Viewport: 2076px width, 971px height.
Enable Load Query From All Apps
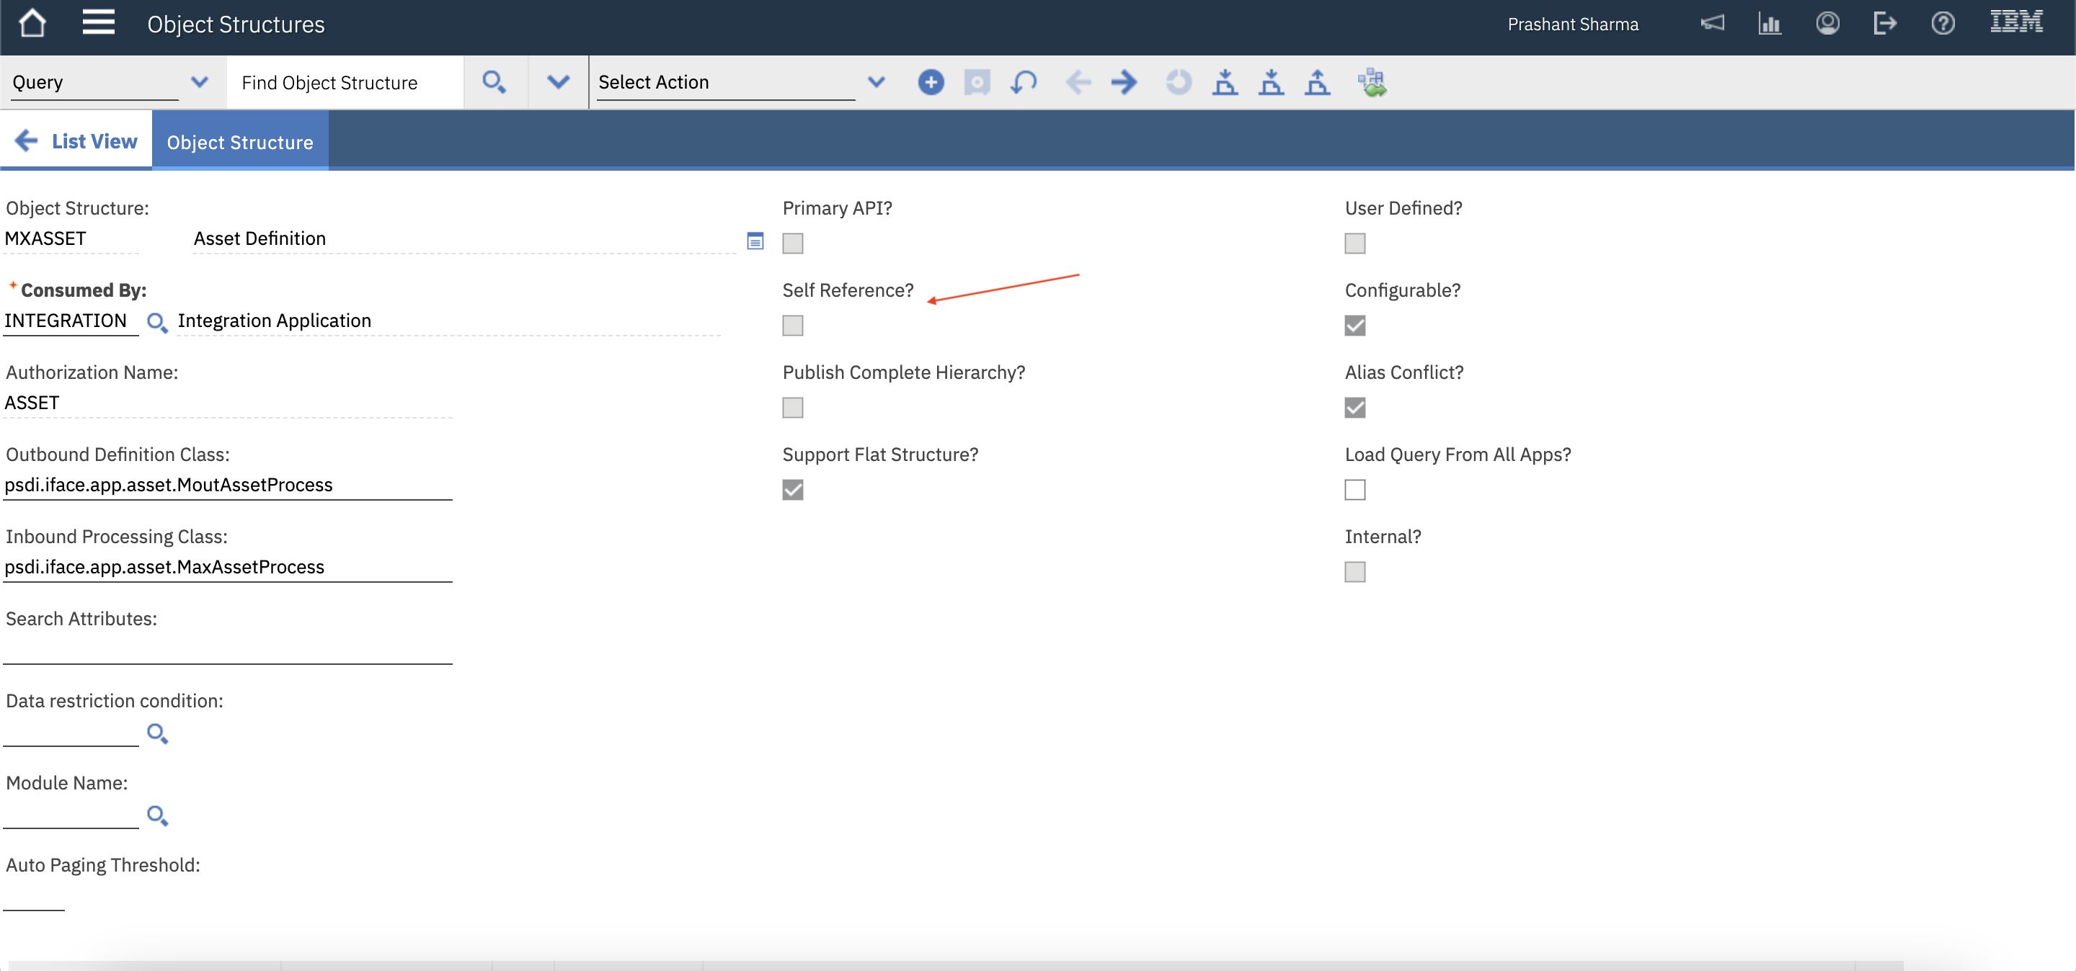(1355, 490)
